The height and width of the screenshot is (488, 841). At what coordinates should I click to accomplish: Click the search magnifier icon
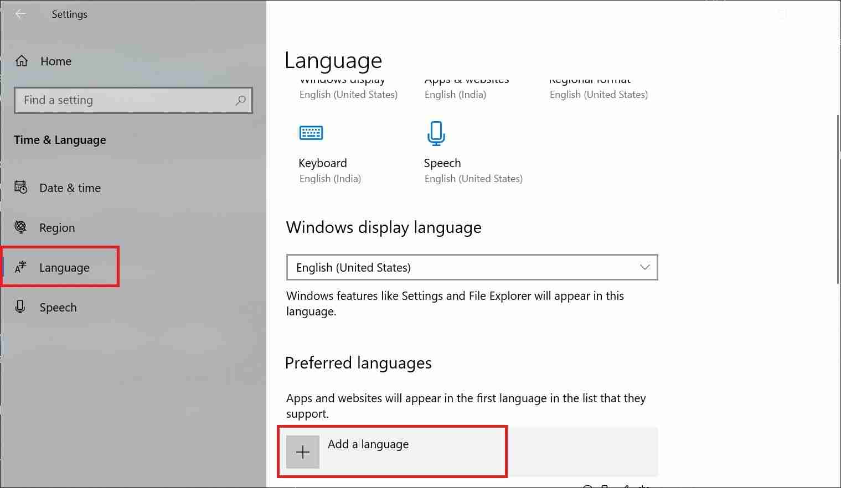(240, 100)
